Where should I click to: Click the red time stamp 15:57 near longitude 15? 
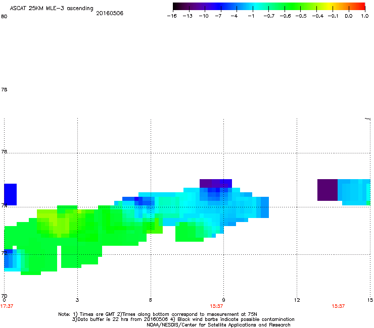pyautogui.click(x=338, y=306)
